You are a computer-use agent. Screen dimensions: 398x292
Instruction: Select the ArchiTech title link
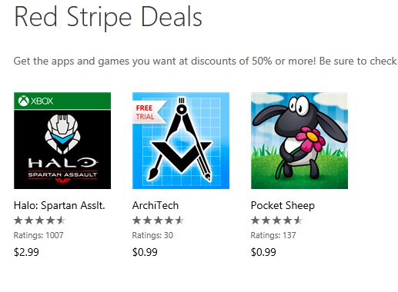pyautogui.click(x=156, y=205)
